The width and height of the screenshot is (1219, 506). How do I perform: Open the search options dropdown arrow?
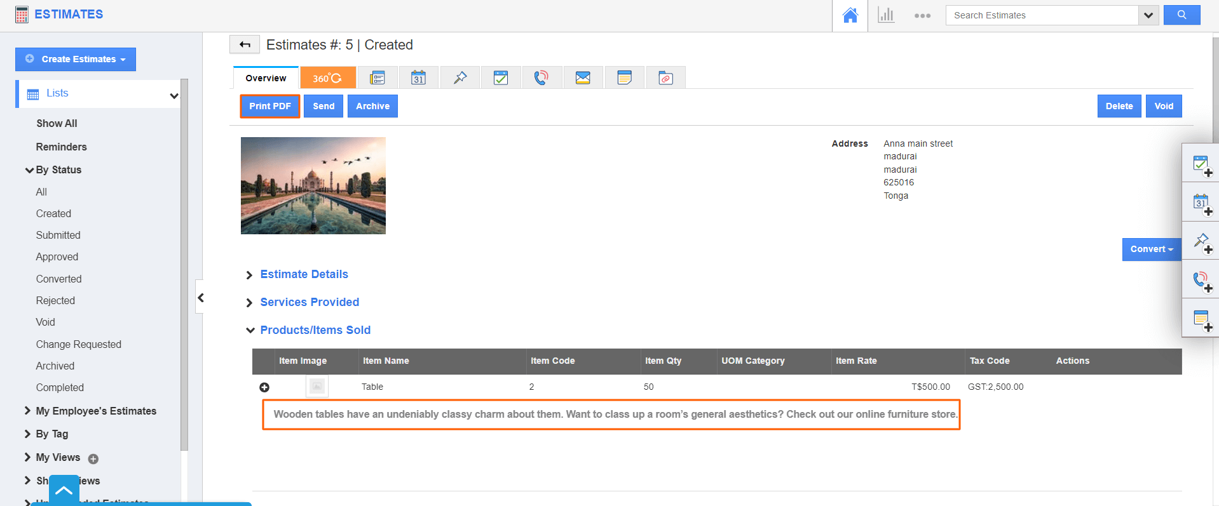coord(1148,15)
